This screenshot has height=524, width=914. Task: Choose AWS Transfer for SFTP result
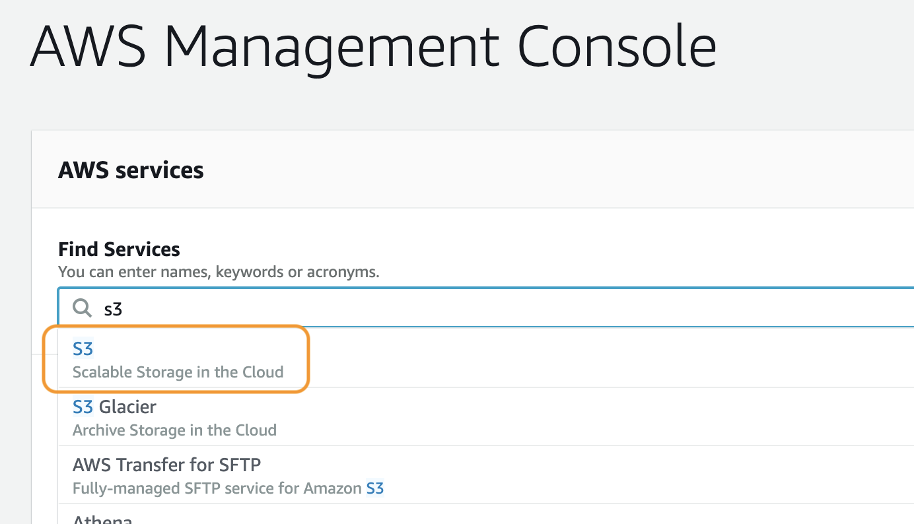coord(166,465)
